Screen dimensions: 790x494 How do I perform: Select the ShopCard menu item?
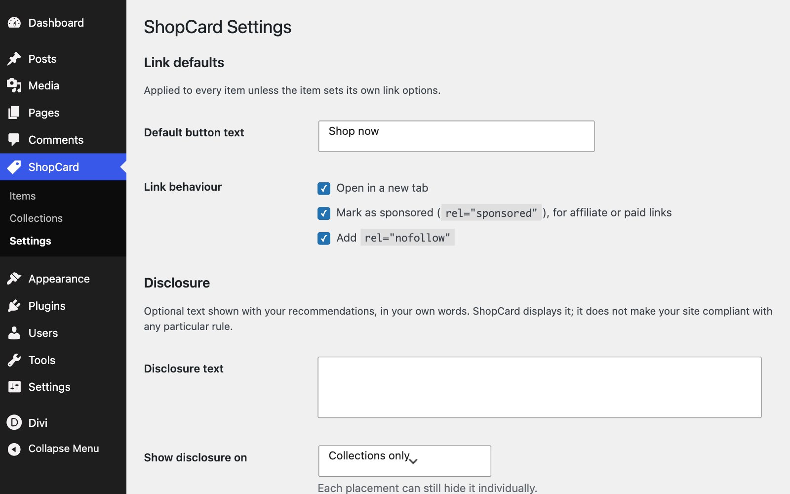(63, 167)
